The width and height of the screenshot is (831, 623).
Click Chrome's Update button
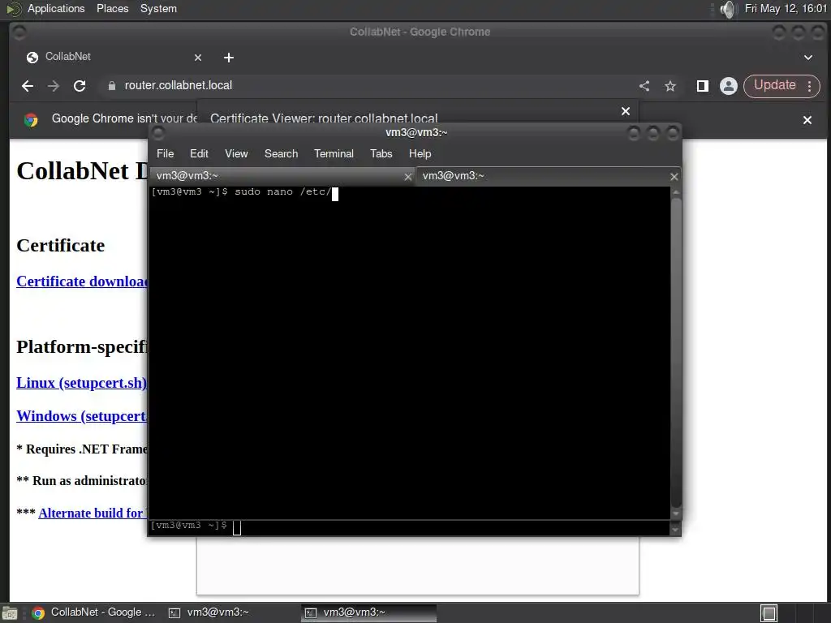(775, 85)
